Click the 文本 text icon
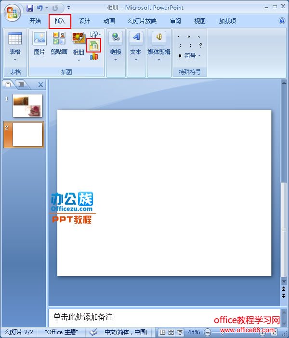The height and width of the screenshot is (338, 289). [136, 37]
